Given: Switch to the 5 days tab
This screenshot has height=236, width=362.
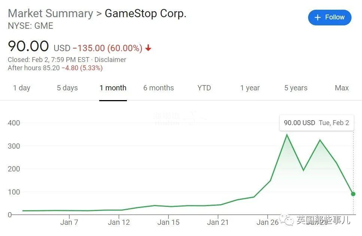Looking at the screenshot, I should (67, 88).
